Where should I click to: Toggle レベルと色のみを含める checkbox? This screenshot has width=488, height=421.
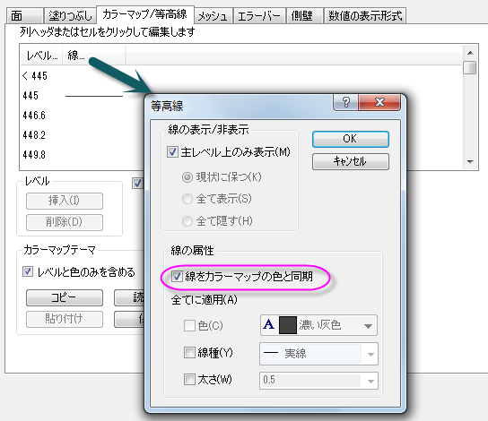tap(28, 271)
